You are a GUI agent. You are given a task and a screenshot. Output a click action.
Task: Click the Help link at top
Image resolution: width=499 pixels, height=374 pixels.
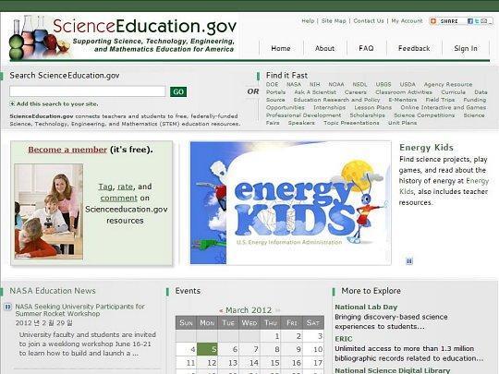[x=308, y=21]
